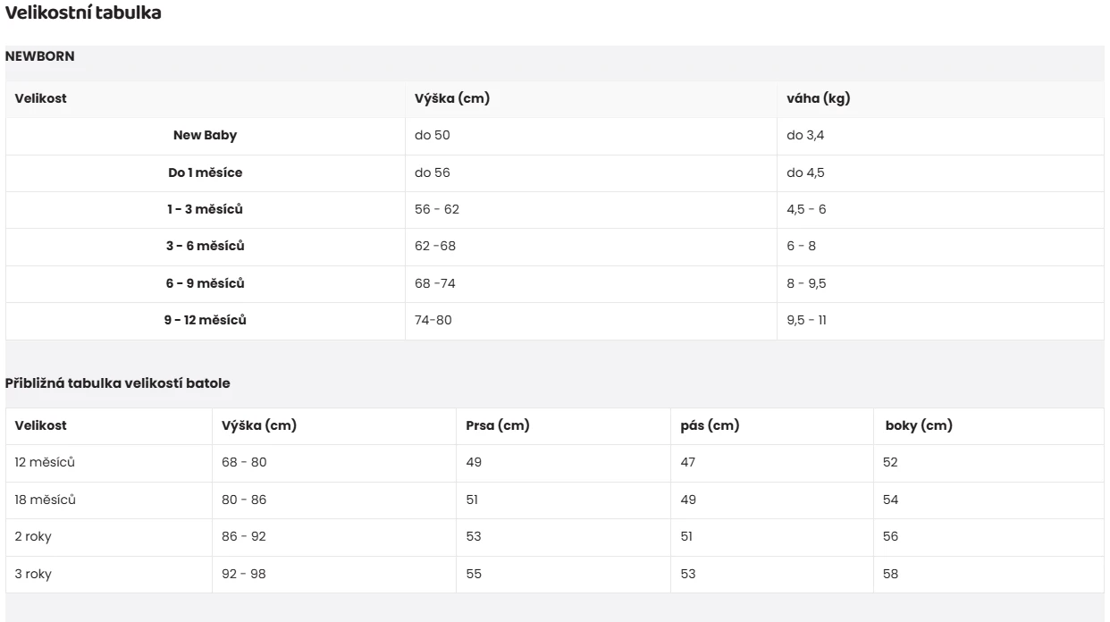Select the "9 - 12 měsíců" size label
Screen dimensions: 1110x622
pos(205,320)
